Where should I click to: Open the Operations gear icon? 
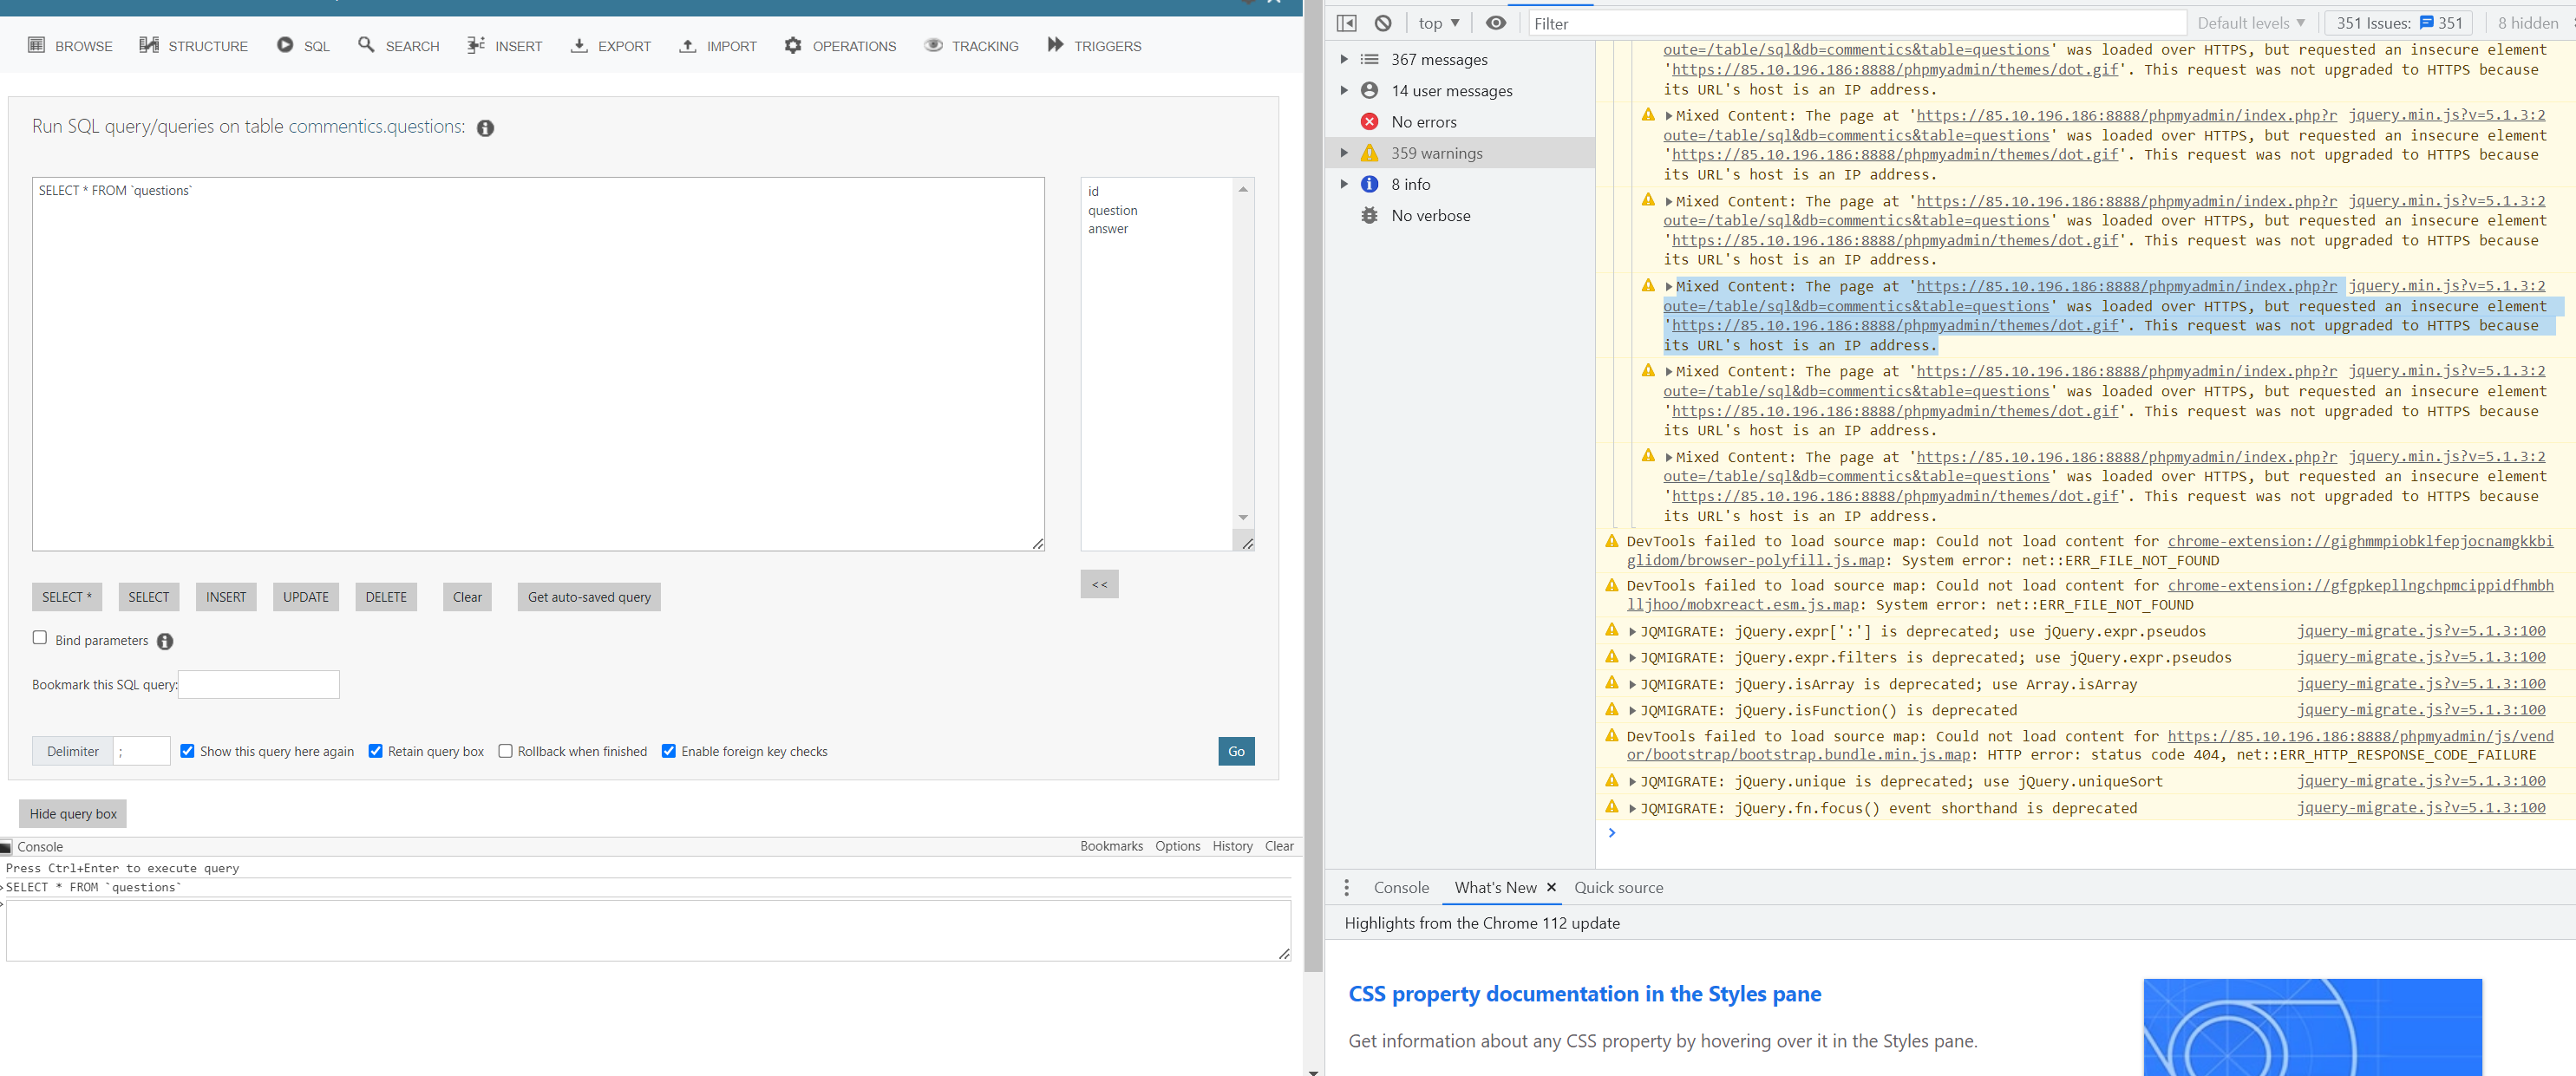tap(793, 45)
